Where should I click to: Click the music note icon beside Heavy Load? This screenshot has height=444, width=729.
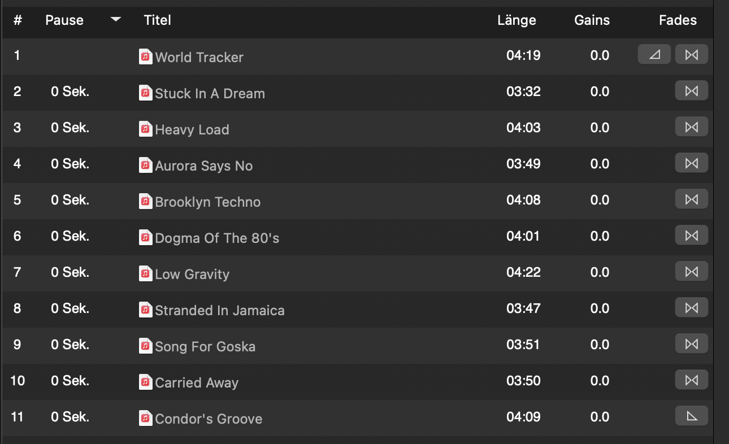click(x=145, y=129)
